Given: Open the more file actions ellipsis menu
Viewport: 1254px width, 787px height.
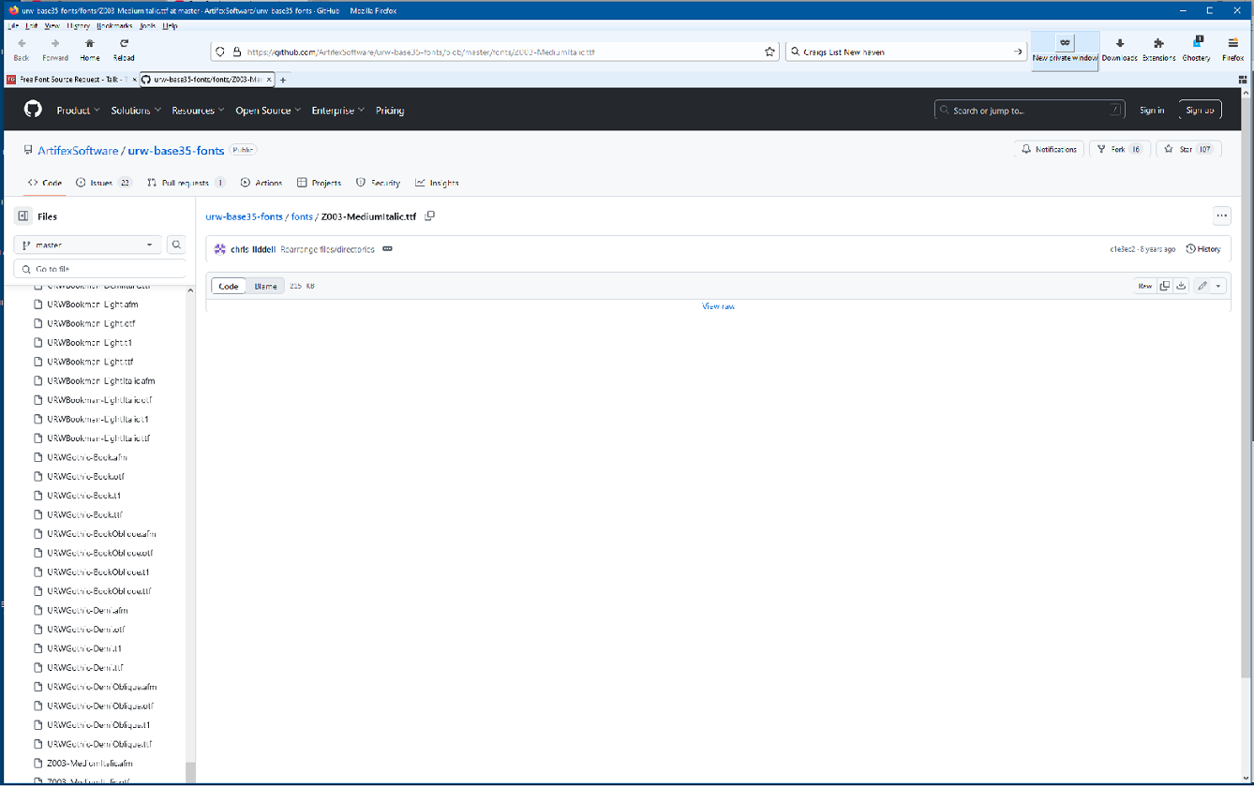Looking at the screenshot, I should pos(1221,215).
